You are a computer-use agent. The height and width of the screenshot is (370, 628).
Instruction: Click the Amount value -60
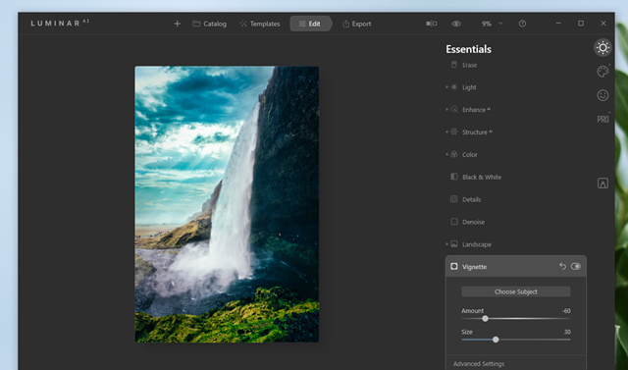pos(566,311)
